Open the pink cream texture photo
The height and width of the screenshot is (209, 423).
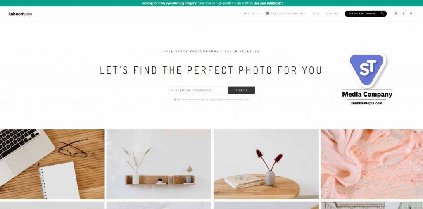pyautogui.click(x=372, y=164)
